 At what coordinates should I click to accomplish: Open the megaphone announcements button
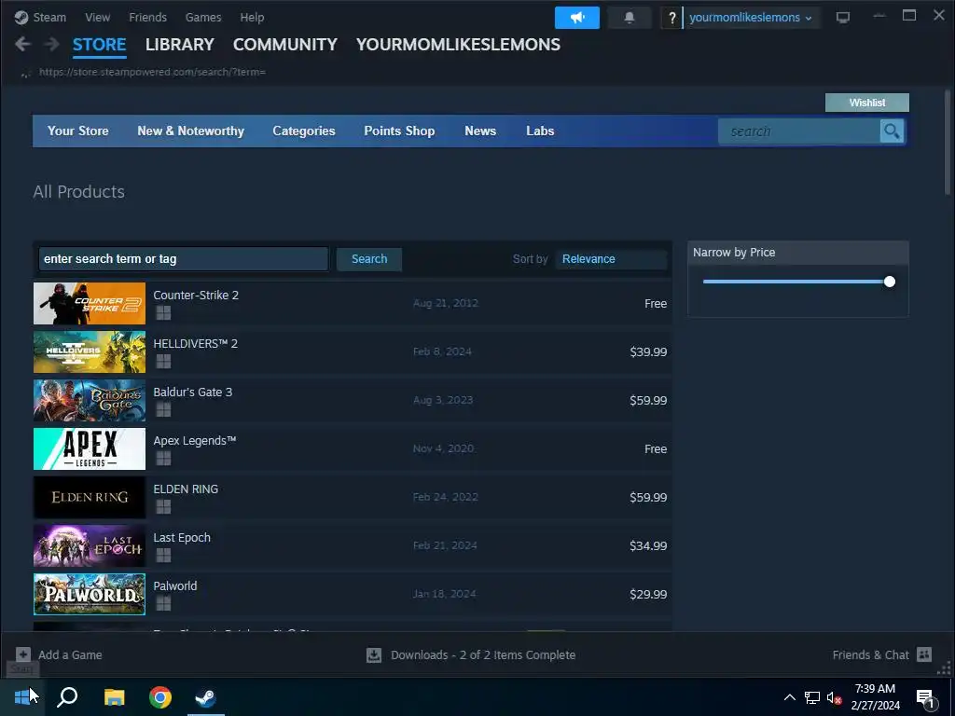click(576, 18)
